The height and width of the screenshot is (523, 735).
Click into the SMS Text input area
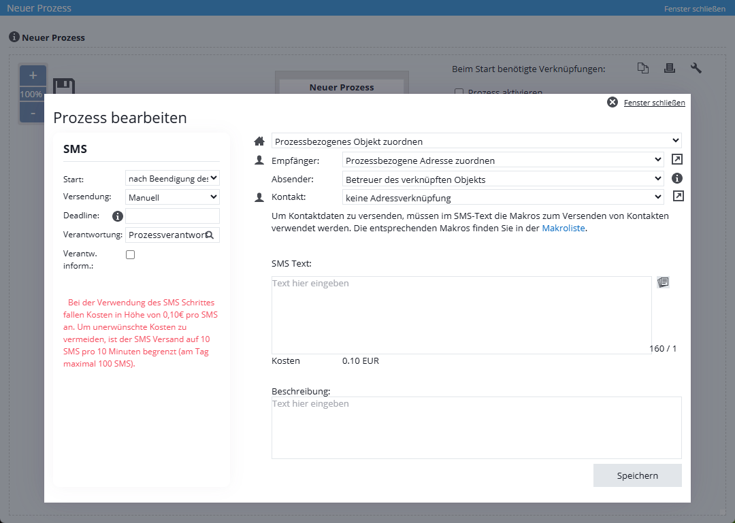461,315
